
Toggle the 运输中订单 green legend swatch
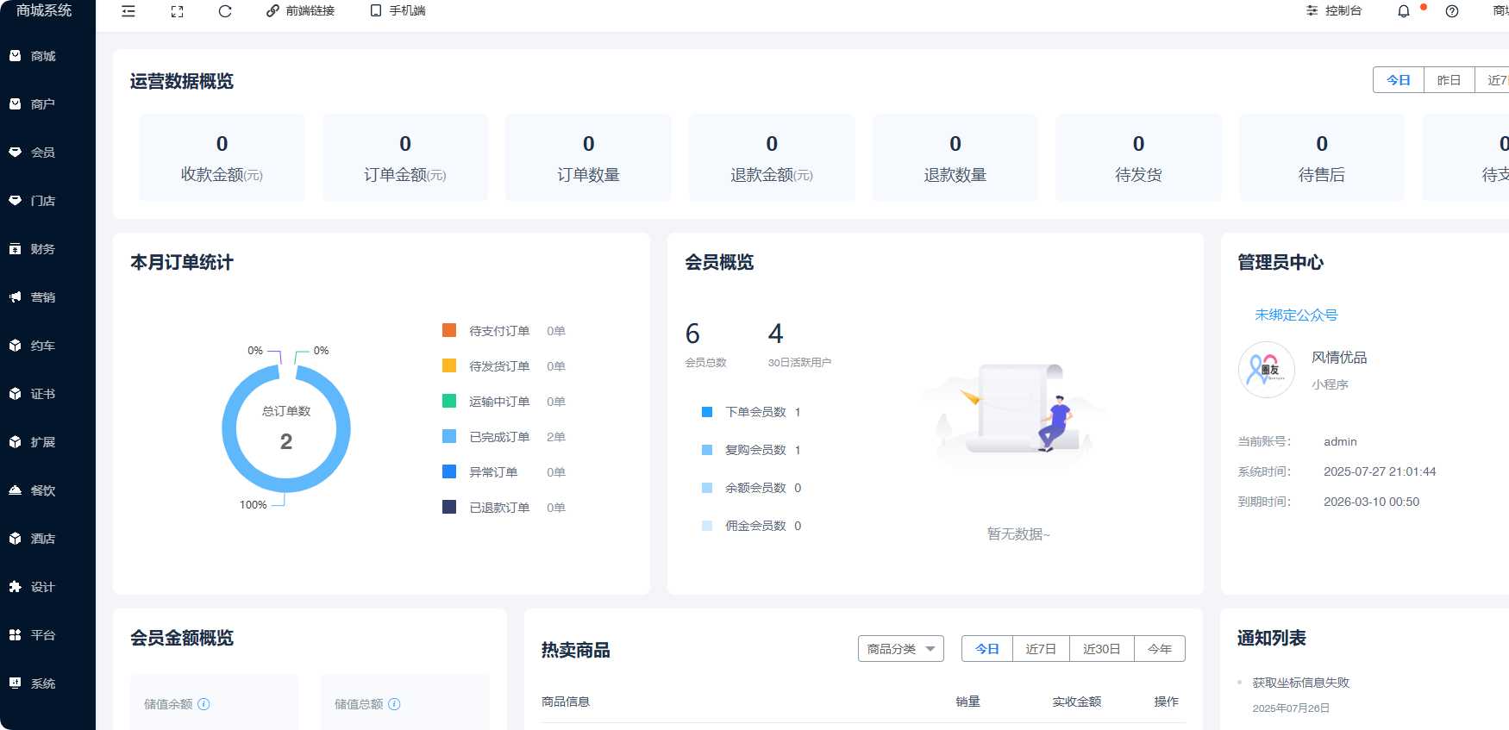[449, 401]
